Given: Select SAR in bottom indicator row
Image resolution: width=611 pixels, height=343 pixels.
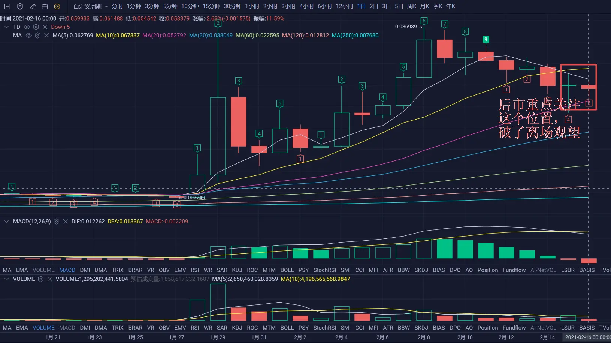Looking at the screenshot, I should pyautogui.click(x=222, y=328).
